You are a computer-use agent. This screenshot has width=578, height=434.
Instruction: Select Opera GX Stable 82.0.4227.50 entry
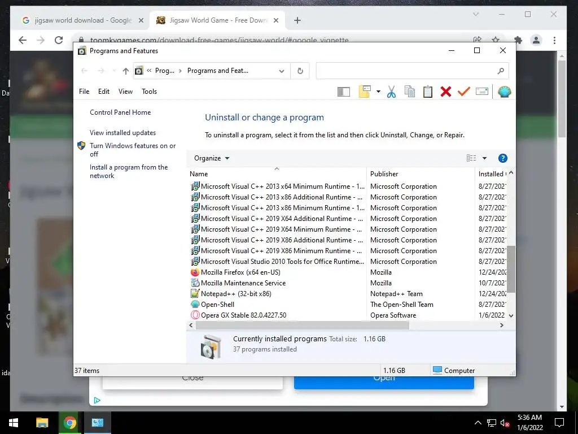pyautogui.click(x=243, y=315)
